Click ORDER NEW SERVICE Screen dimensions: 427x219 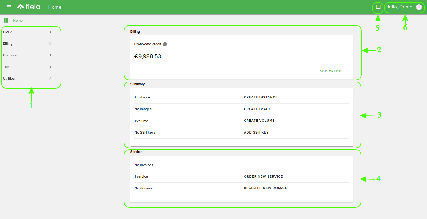point(263,176)
